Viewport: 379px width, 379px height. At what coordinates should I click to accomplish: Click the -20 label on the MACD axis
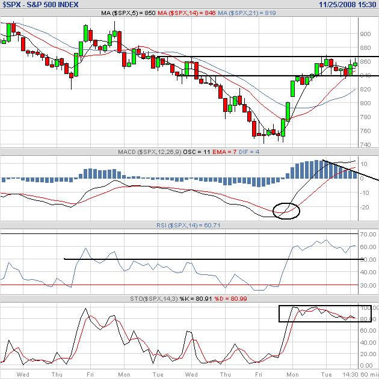click(x=364, y=208)
